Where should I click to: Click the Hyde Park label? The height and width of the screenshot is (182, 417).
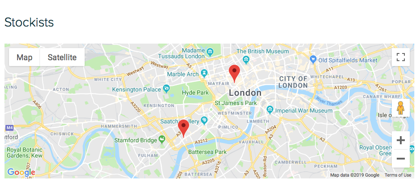tap(195, 93)
